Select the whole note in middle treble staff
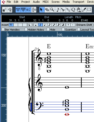 [x=67, y=87]
